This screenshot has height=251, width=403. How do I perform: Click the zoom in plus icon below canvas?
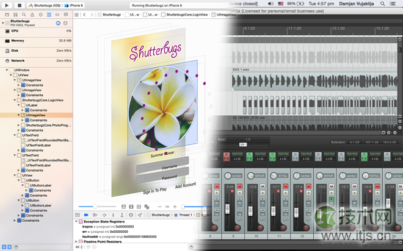point(175,207)
